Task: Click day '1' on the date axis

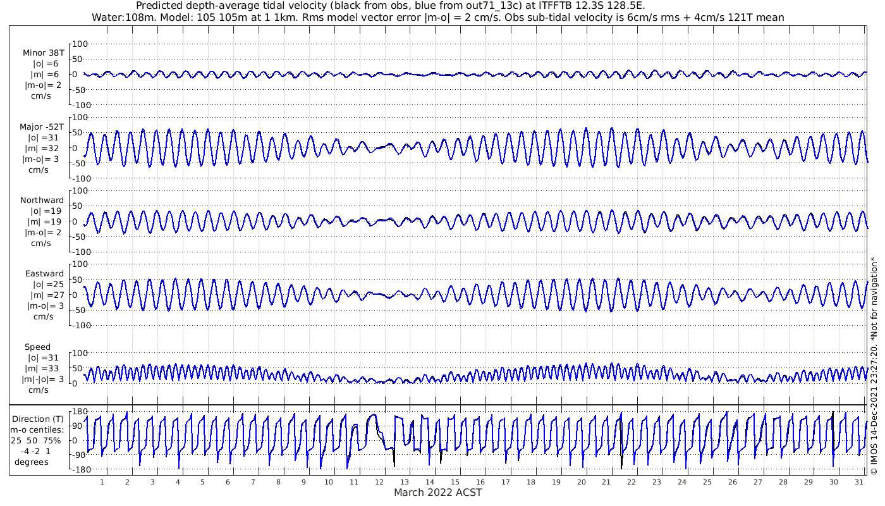Action: point(102,481)
